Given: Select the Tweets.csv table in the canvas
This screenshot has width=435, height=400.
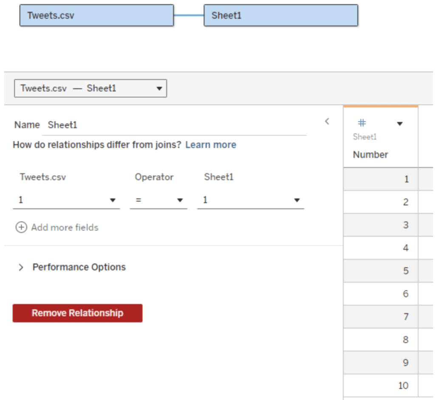Looking at the screenshot, I should tap(96, 16).
